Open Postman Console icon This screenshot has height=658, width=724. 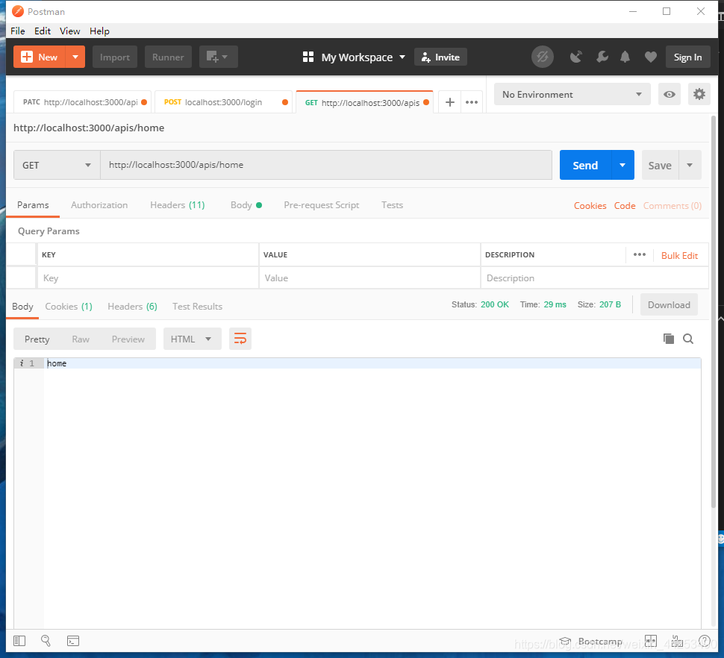pos(73,640)
